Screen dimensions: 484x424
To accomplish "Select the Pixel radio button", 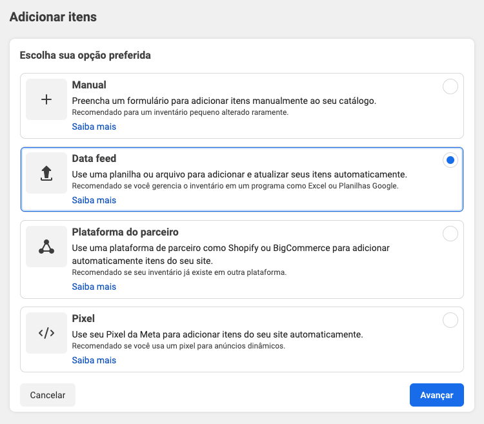I will (450, 320).
